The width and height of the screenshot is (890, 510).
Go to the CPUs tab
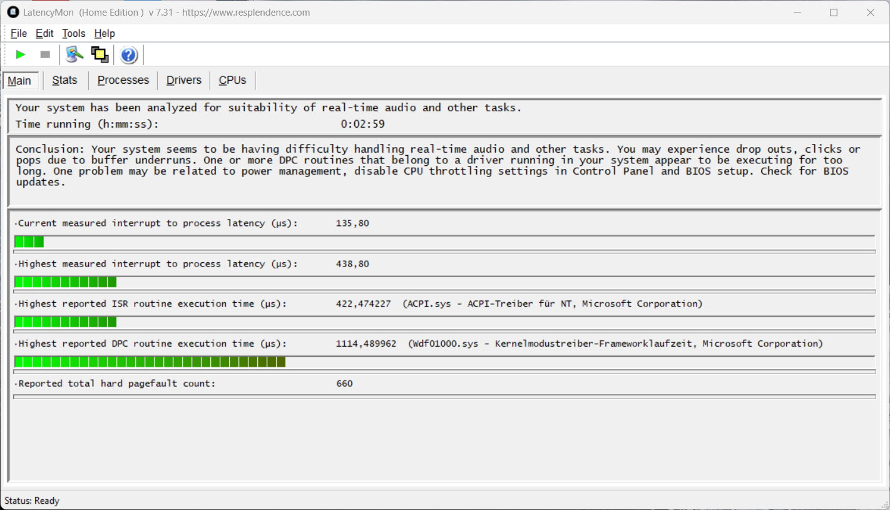(232, 80)
